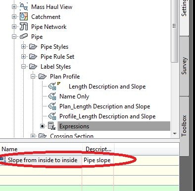Screen dimensions: 195x191
Task: Click the tree scrollbar thumb
Action: pos(174,31)
